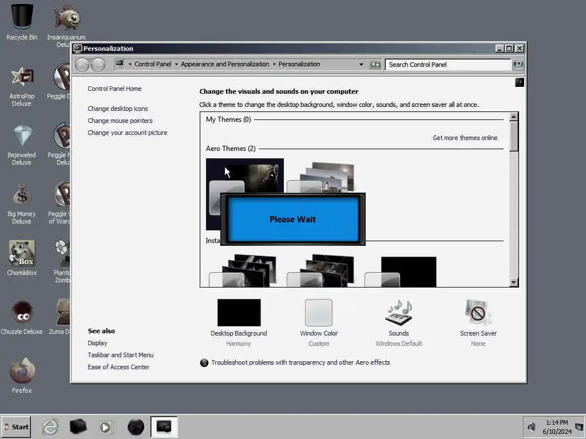586x439 pixels.
Task: Open ChomikBox desktop icon
Action: coord(22,258)
